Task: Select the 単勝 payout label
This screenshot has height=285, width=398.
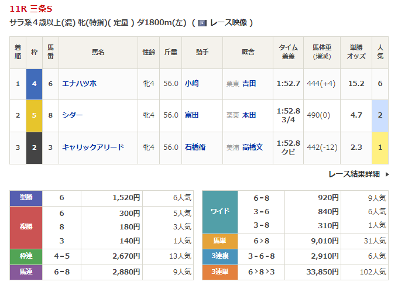Action: (x=26, y=198)
